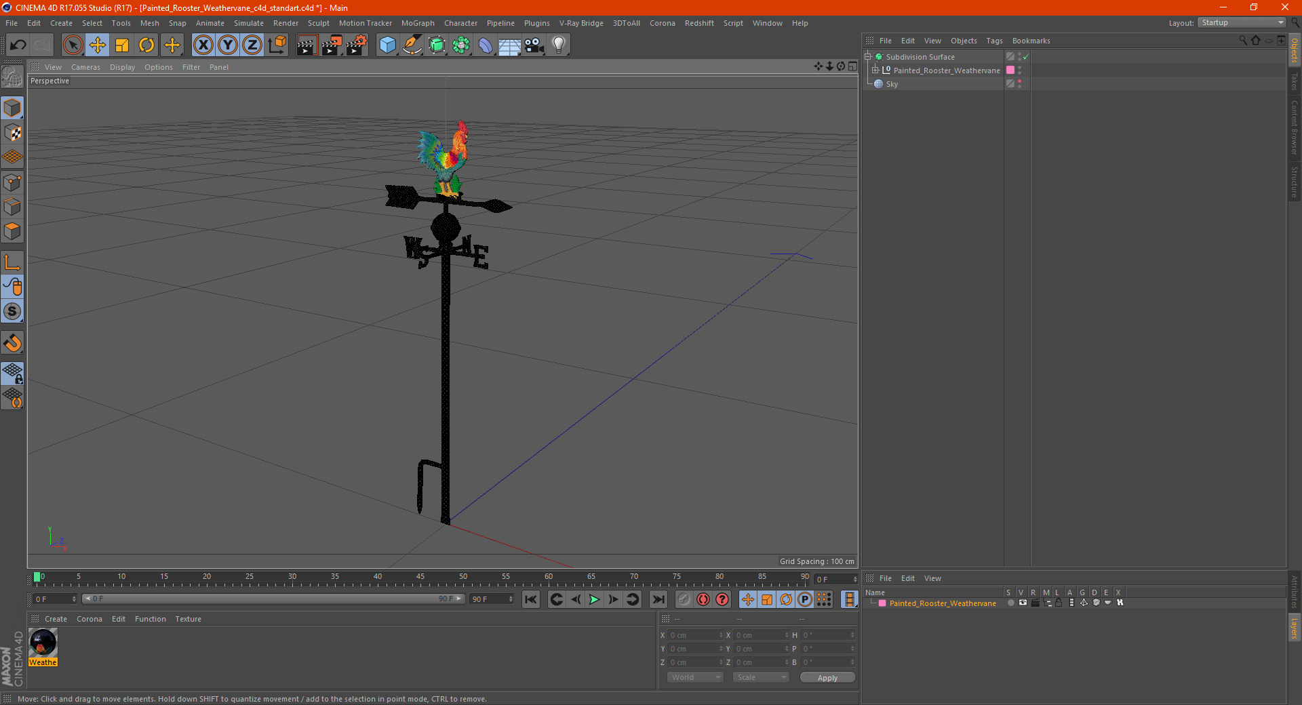The width and height of the screenshot is (1302, 705).
Task: Switch to Polygons mode
Action: (x=12, y=231)
